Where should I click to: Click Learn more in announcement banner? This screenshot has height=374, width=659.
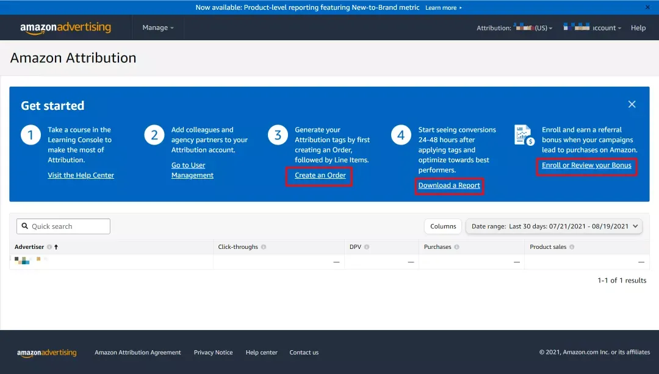point(443,7)
